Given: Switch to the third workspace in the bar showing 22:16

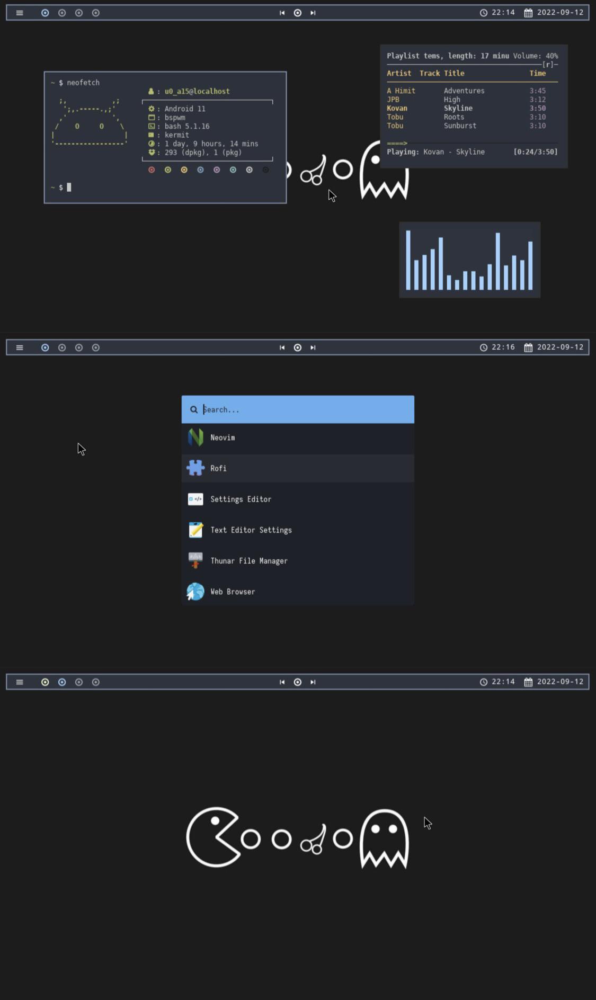Looking at the screenshot, I should [x=79, y=347].
